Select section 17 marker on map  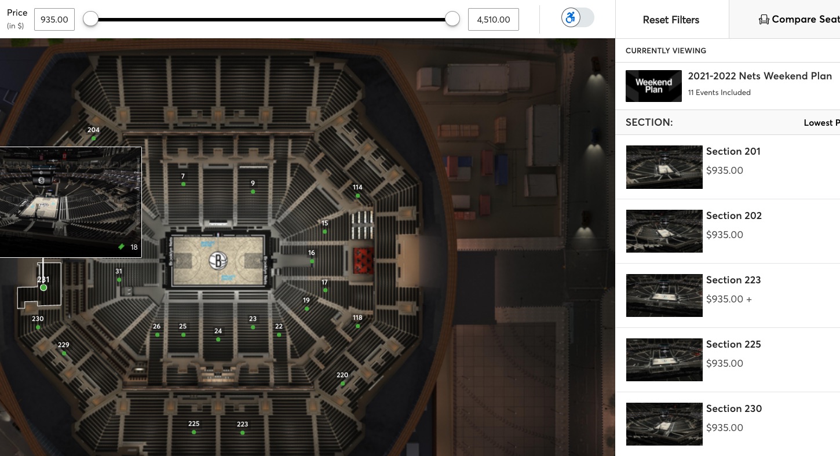coord(325,290)
